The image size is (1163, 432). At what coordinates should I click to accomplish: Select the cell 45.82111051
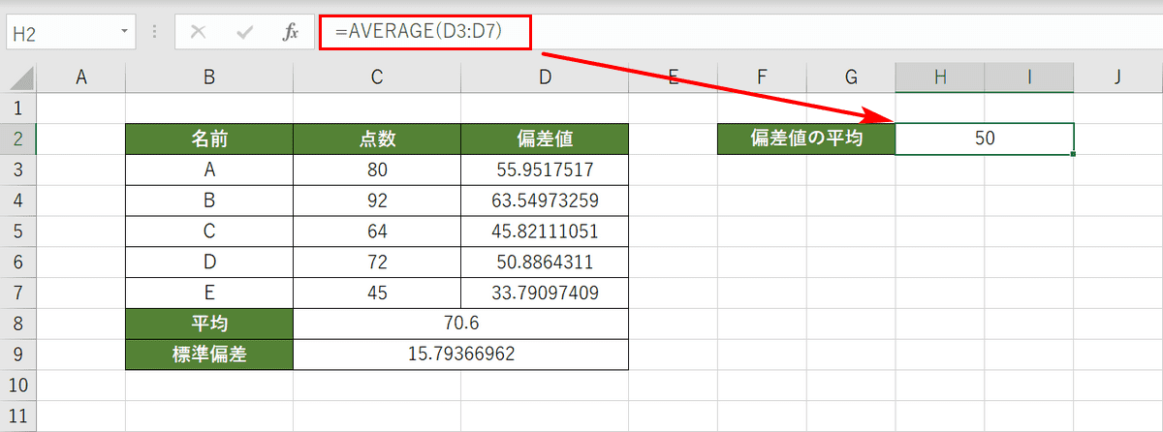click(x=545, y=231)
